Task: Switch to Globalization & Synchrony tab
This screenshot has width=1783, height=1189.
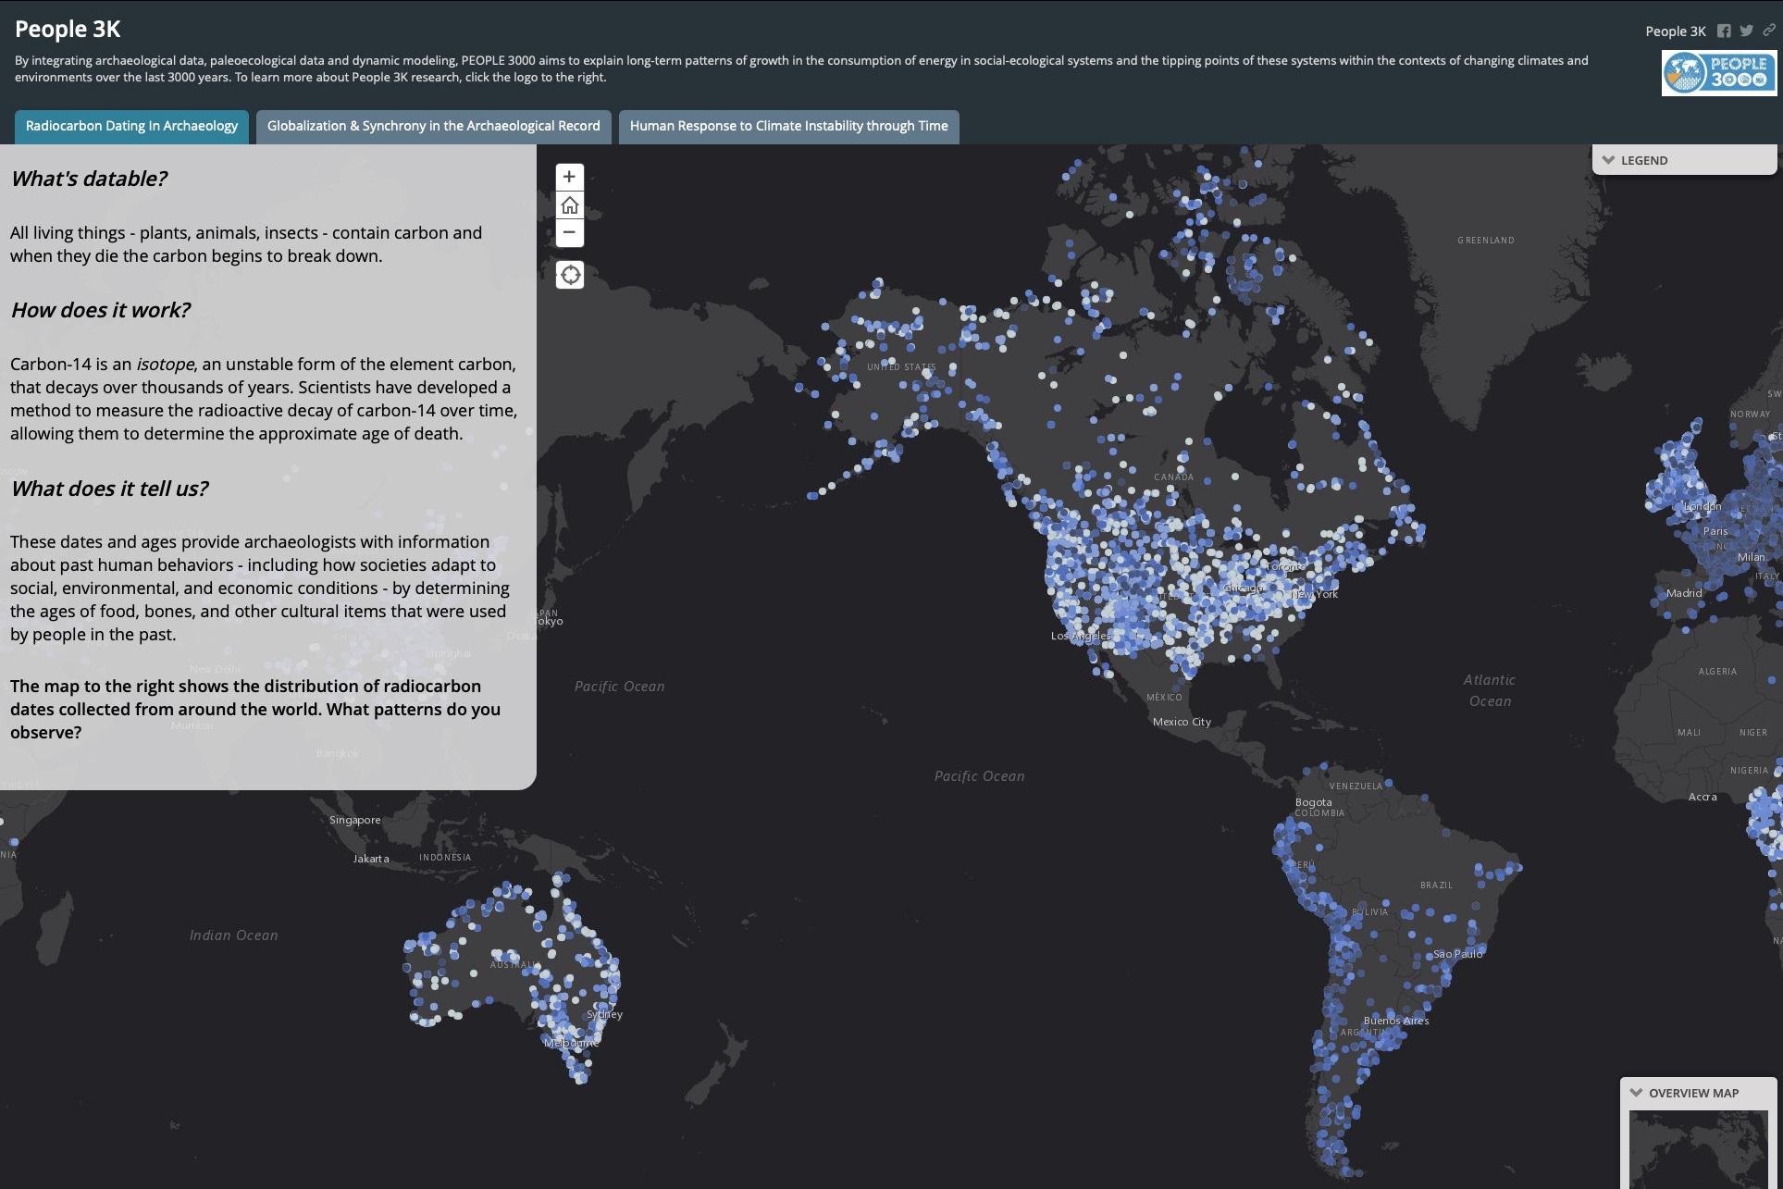Action: (x=433, y=126)
